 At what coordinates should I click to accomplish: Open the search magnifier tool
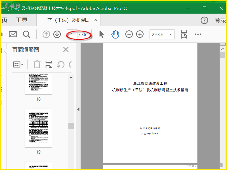click(x=26, y=34)
